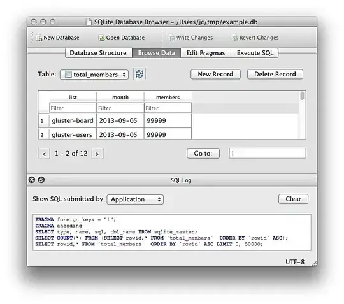
Task: Click the Write Changes toolbar icon
Action: pyautogui.click(x=171, y=38)
